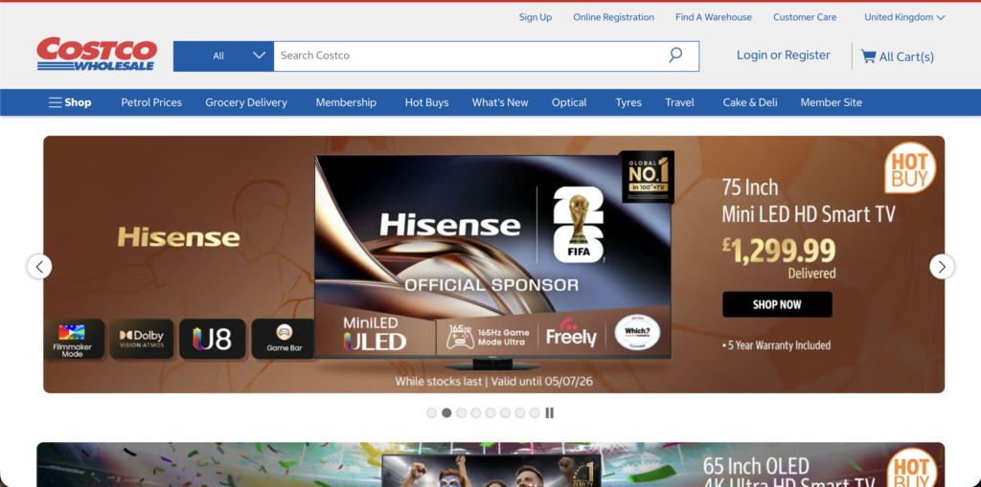This screenshot has height=487, width=981.
Task: Select the second carousel dot
Action: tap(446, 413)
